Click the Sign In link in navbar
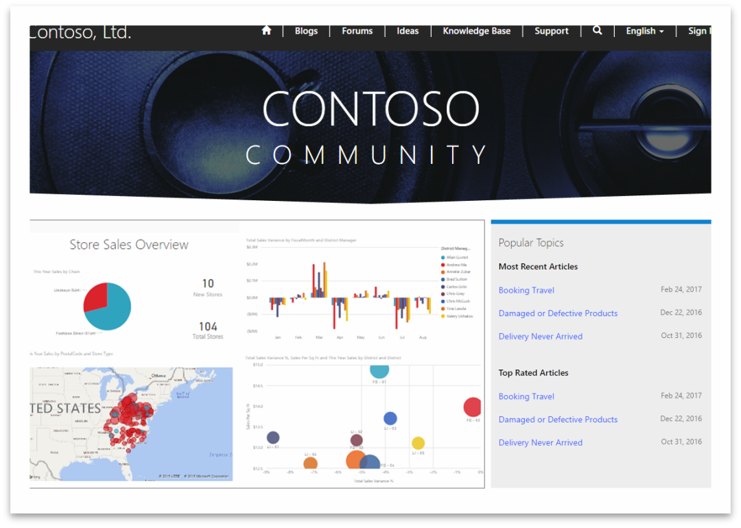Viewport: 741px width, 528px height. pos(699,31)
